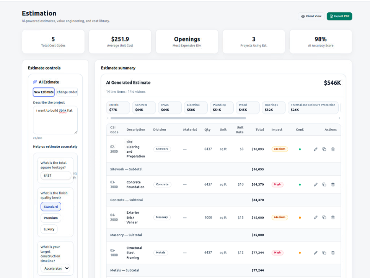Click the divisions horizontal scrollbar
The image size is (370, 278).
tap(176, 118)
